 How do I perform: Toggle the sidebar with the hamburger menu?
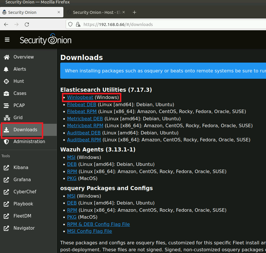pyautogui.click(x=7, y=40)
